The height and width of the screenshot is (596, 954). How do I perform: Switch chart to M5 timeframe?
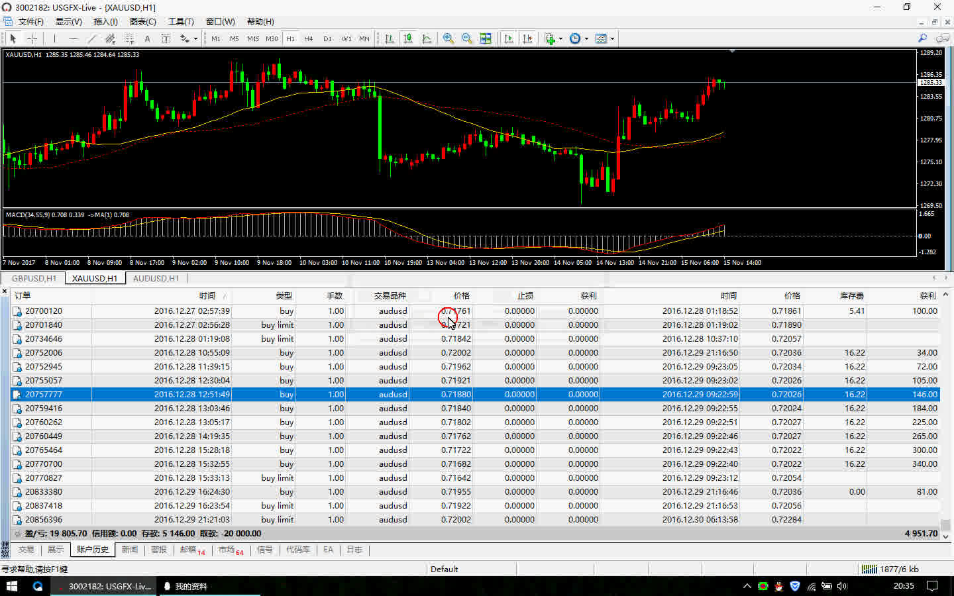click(235, 38)
